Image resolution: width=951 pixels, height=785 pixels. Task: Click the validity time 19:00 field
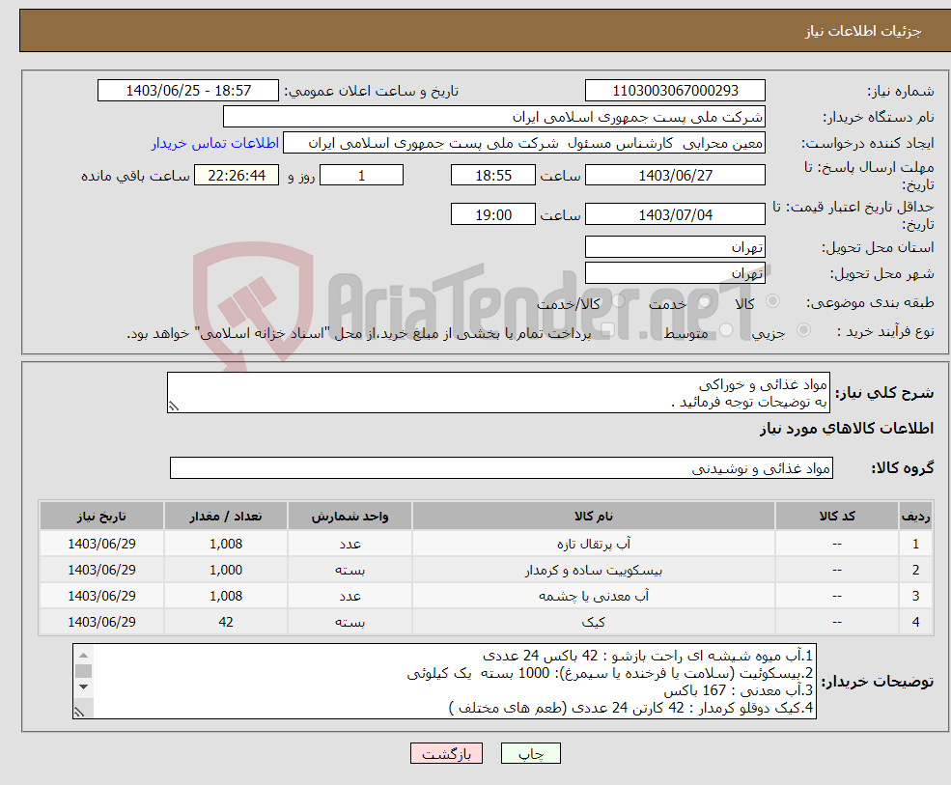pos(493,214)
